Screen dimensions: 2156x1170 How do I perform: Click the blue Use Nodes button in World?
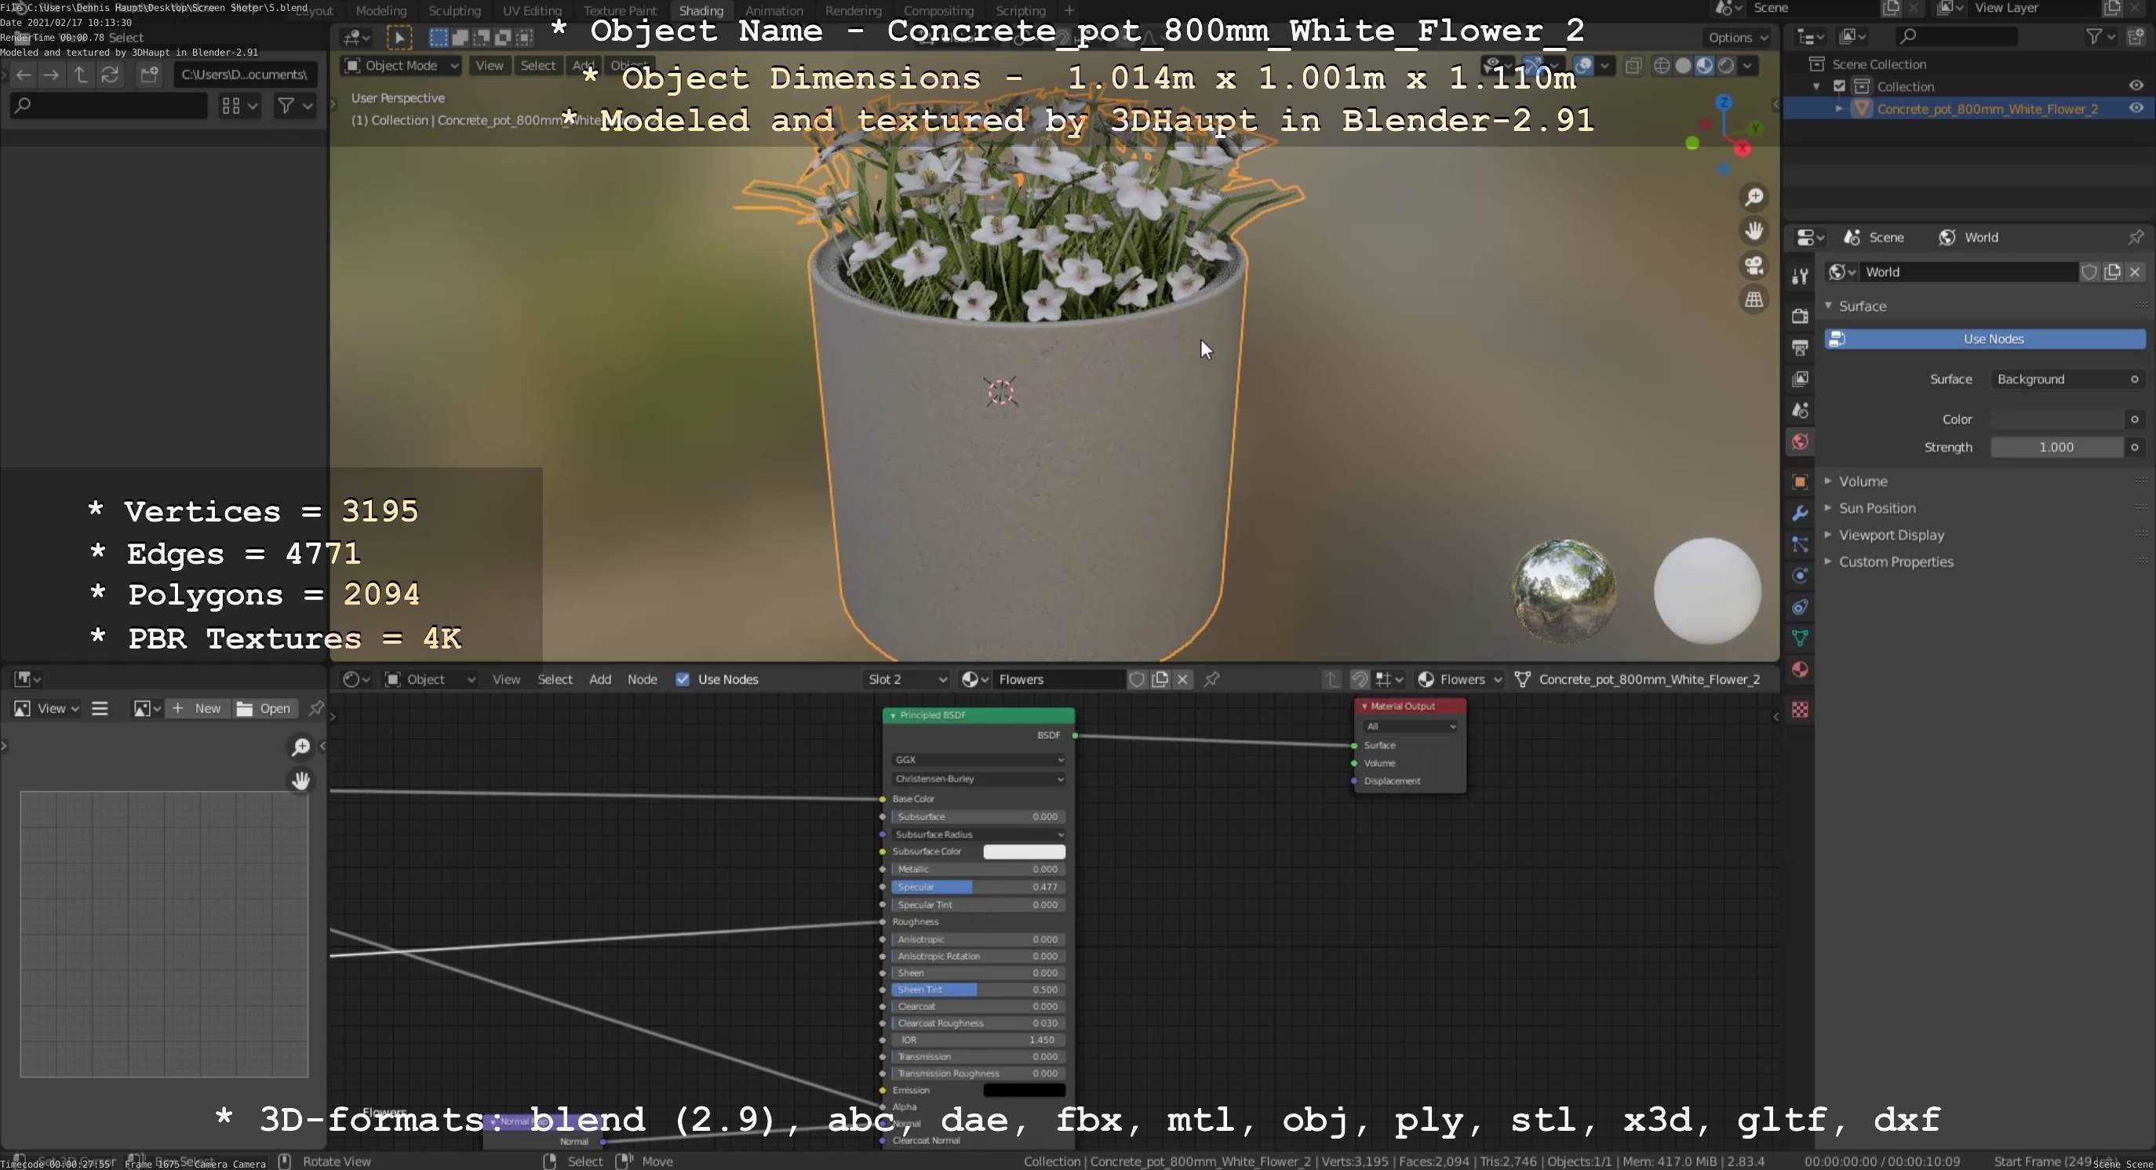pos(1984,339)
